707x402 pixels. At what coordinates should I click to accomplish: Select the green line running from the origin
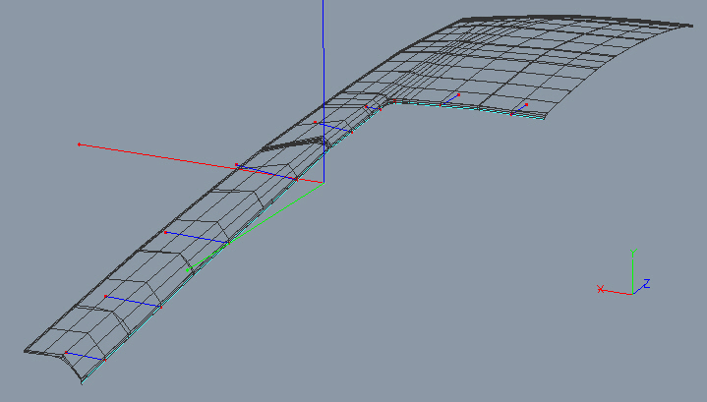[x=256, y=226]
